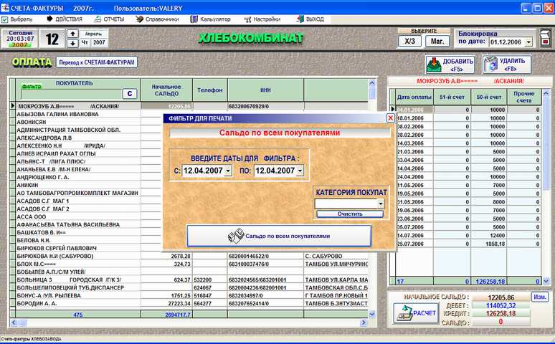Expand the Блокировка по дате dropdown

click(x=528, y=42)
